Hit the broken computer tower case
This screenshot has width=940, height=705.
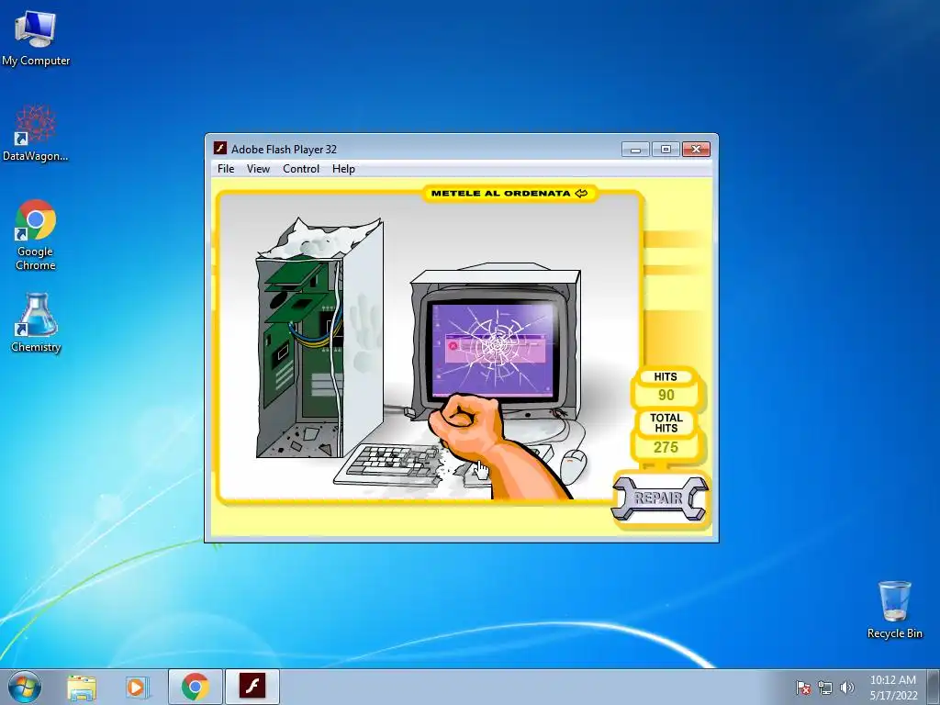coord(319,339)
